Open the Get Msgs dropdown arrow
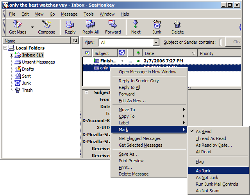This screenshot has width=250, height=195. point(32,27)
